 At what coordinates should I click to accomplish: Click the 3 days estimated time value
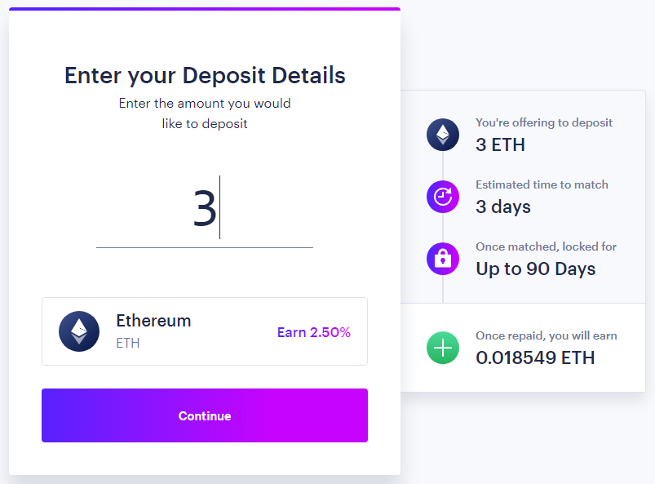click(x=503, y=206)
